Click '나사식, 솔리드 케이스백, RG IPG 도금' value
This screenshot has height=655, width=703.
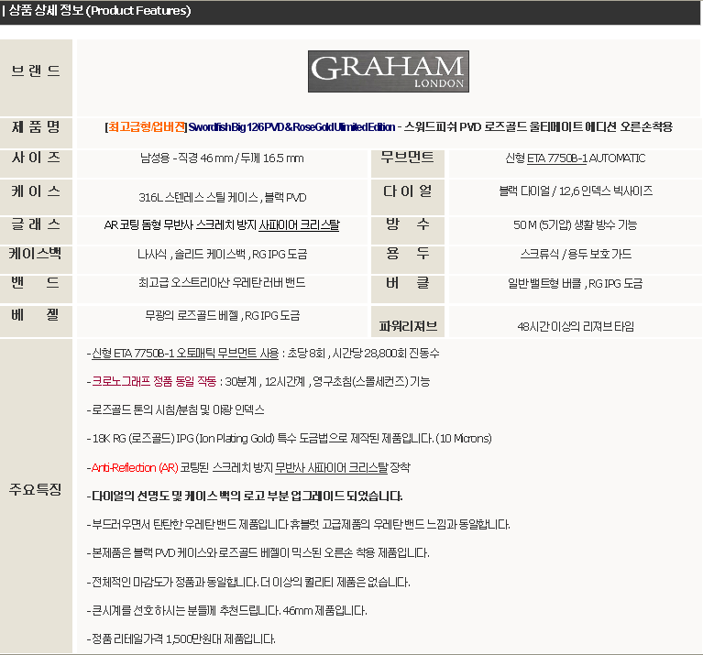223,255
